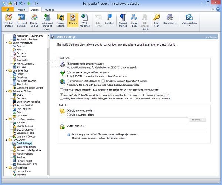Click the Code Sign key icon

pyautogui.click(x=157, y=21)
